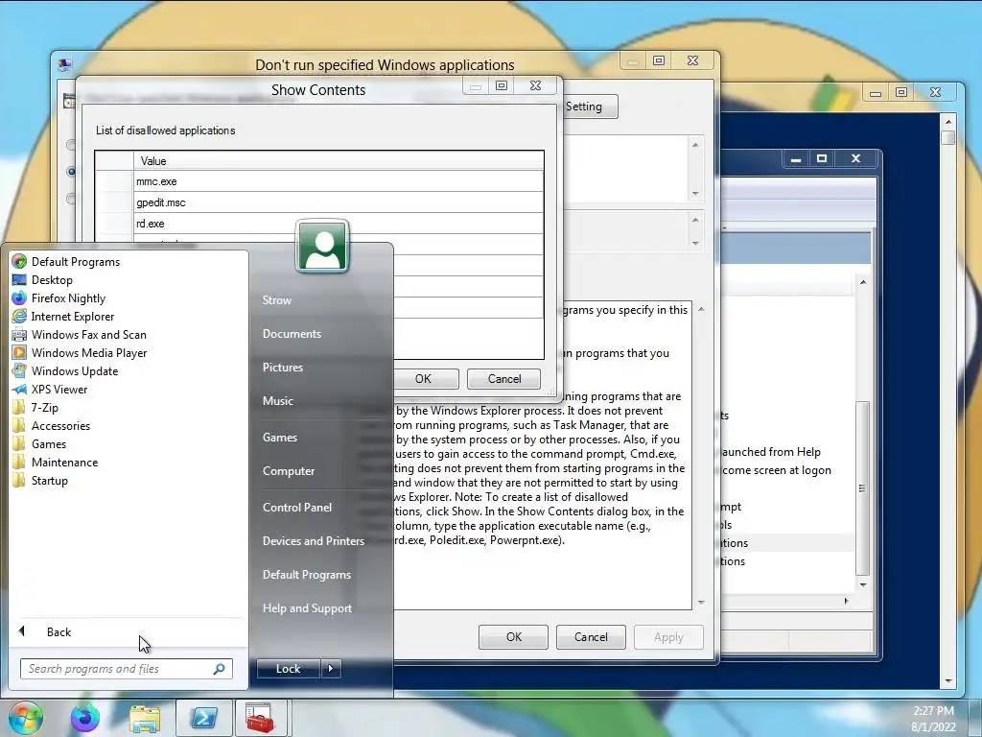Select the Enabled radio button behind dialog

click(x=71, y=171)
